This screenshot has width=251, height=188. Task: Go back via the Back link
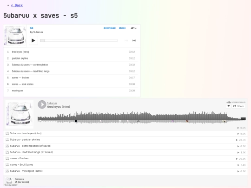pyautogui.click(x=17, y=5)
